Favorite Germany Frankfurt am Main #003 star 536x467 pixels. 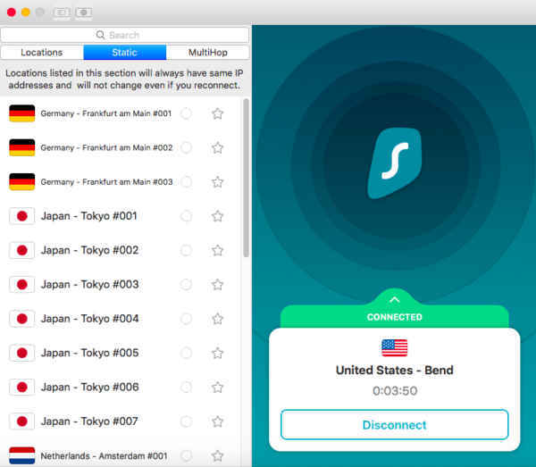(x=218, y=182)
